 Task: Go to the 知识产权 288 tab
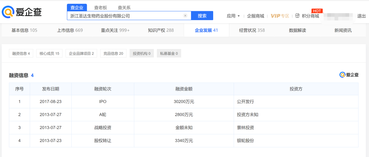point(161,30)
